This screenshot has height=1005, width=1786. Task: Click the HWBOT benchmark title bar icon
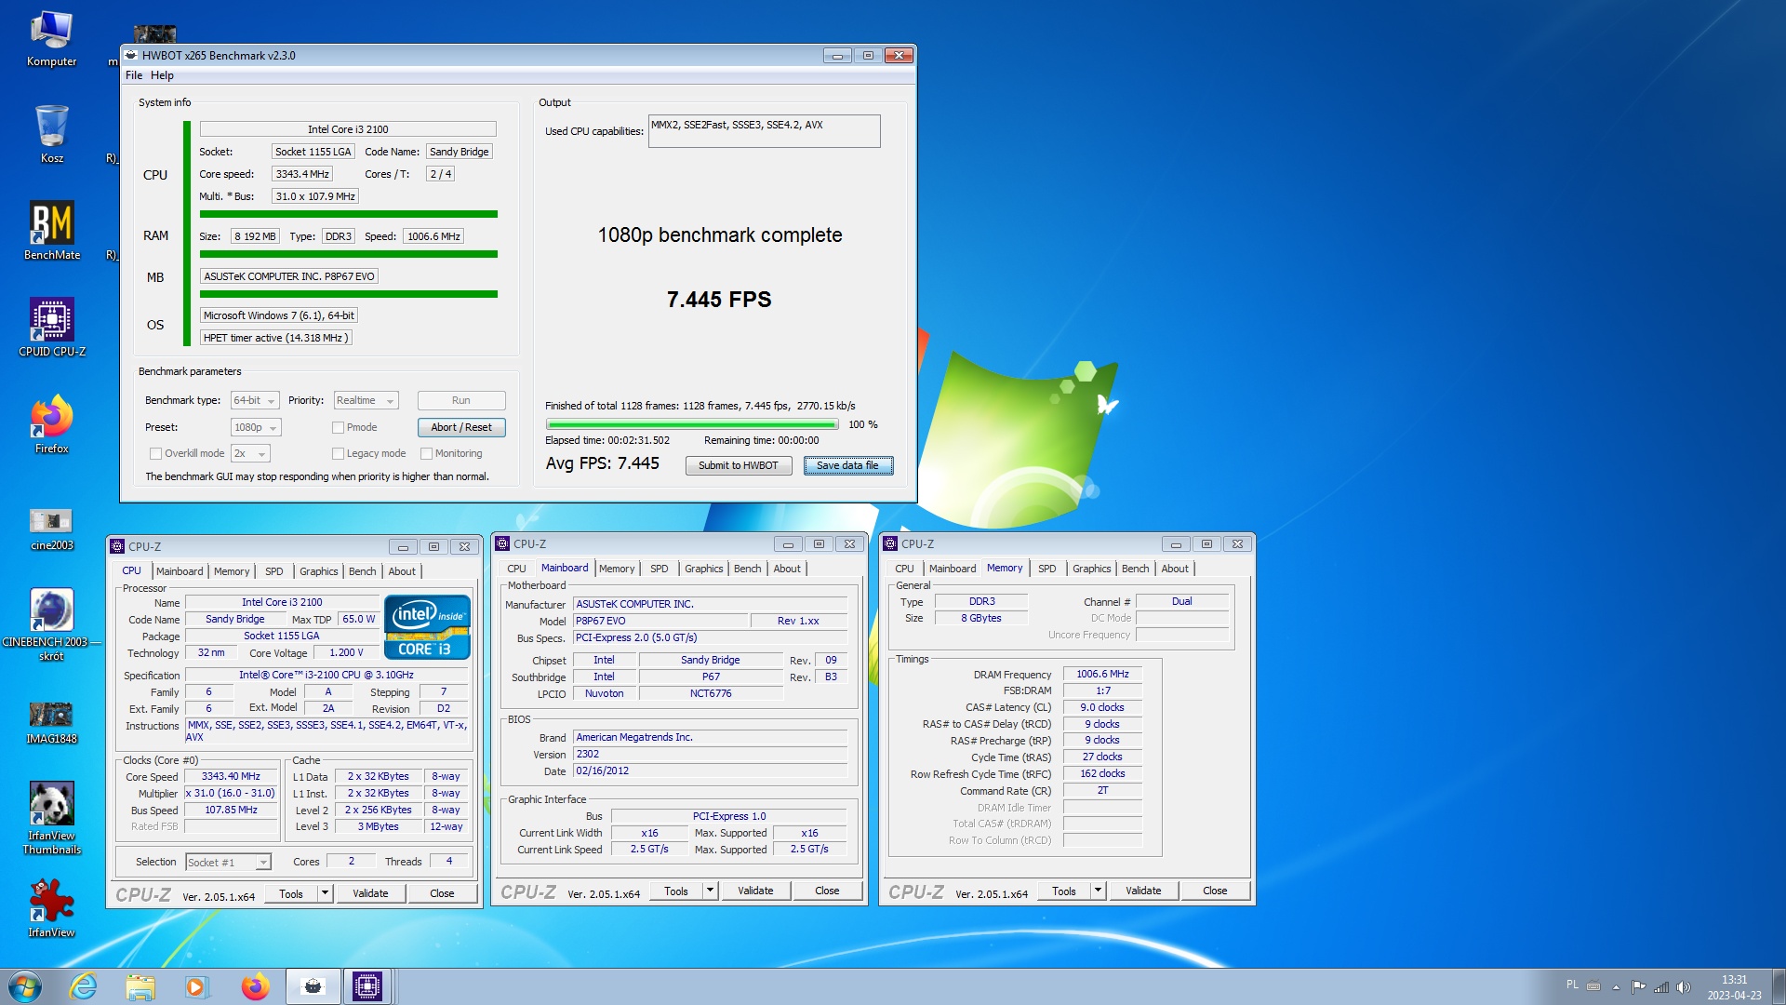coord(131,55)
